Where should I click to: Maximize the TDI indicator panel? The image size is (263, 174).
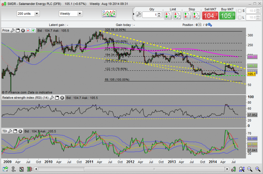tap(15, 131)
